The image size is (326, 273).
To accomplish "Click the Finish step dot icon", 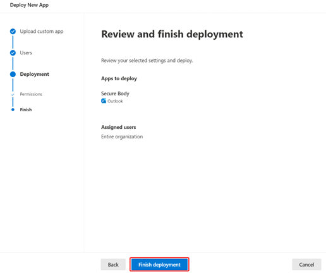I will pyautogui.click(x=13, y=109).
